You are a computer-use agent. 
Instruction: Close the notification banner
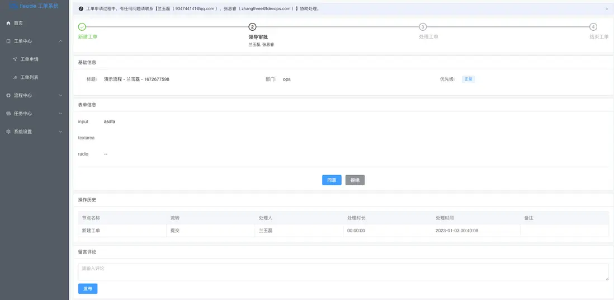(607, 8)
